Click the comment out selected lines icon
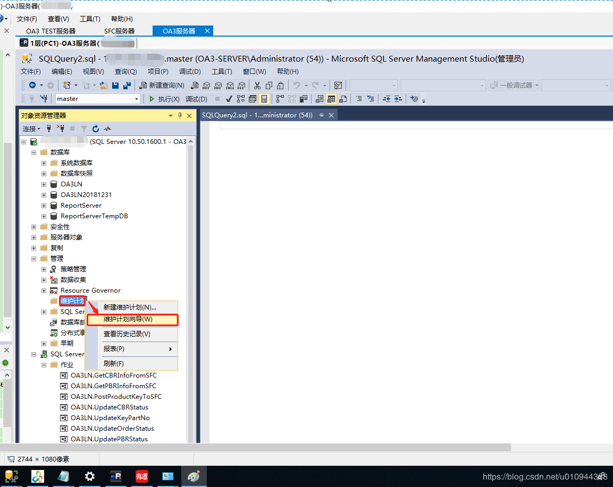The height and width of the screenshot is (487, 613). point(359,99)
